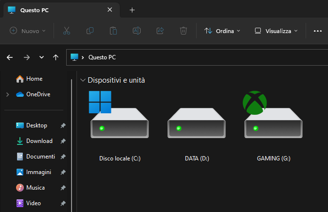328x212 pixels.
Task: Open the Visualizza view dropdown
Action: tap(276, 31)
